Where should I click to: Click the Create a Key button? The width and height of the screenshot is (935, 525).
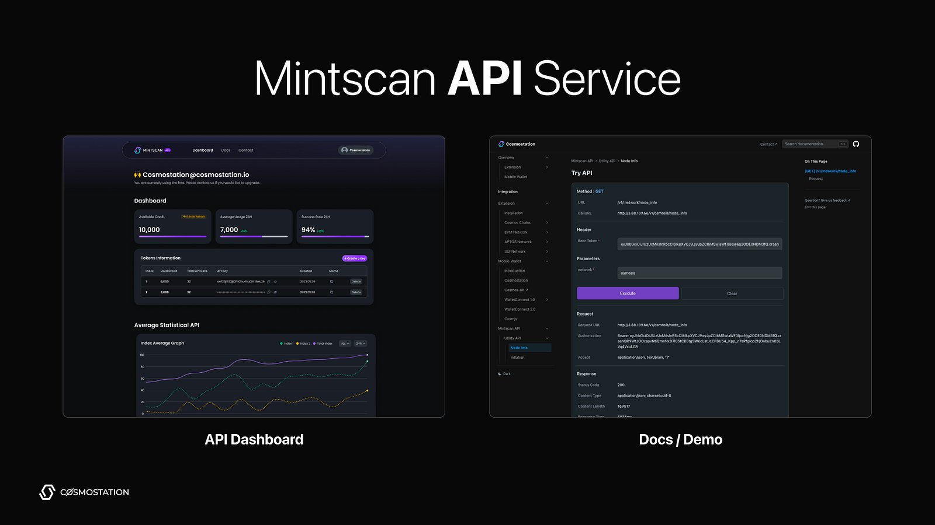point(355,257)
